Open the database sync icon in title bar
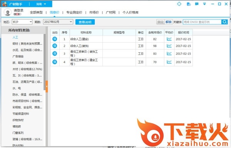 pos(189,4)
